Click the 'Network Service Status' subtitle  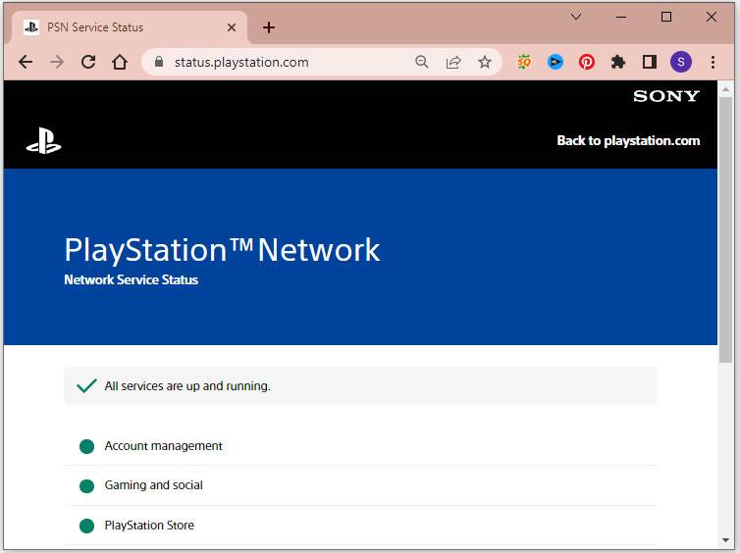click(132, 280)
